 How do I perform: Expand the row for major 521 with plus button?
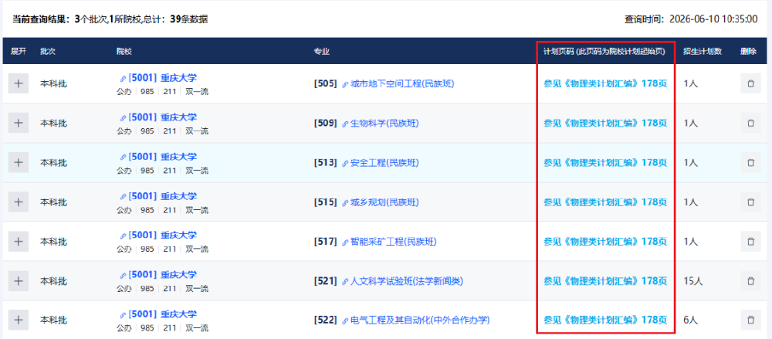[x=19, y=280]
